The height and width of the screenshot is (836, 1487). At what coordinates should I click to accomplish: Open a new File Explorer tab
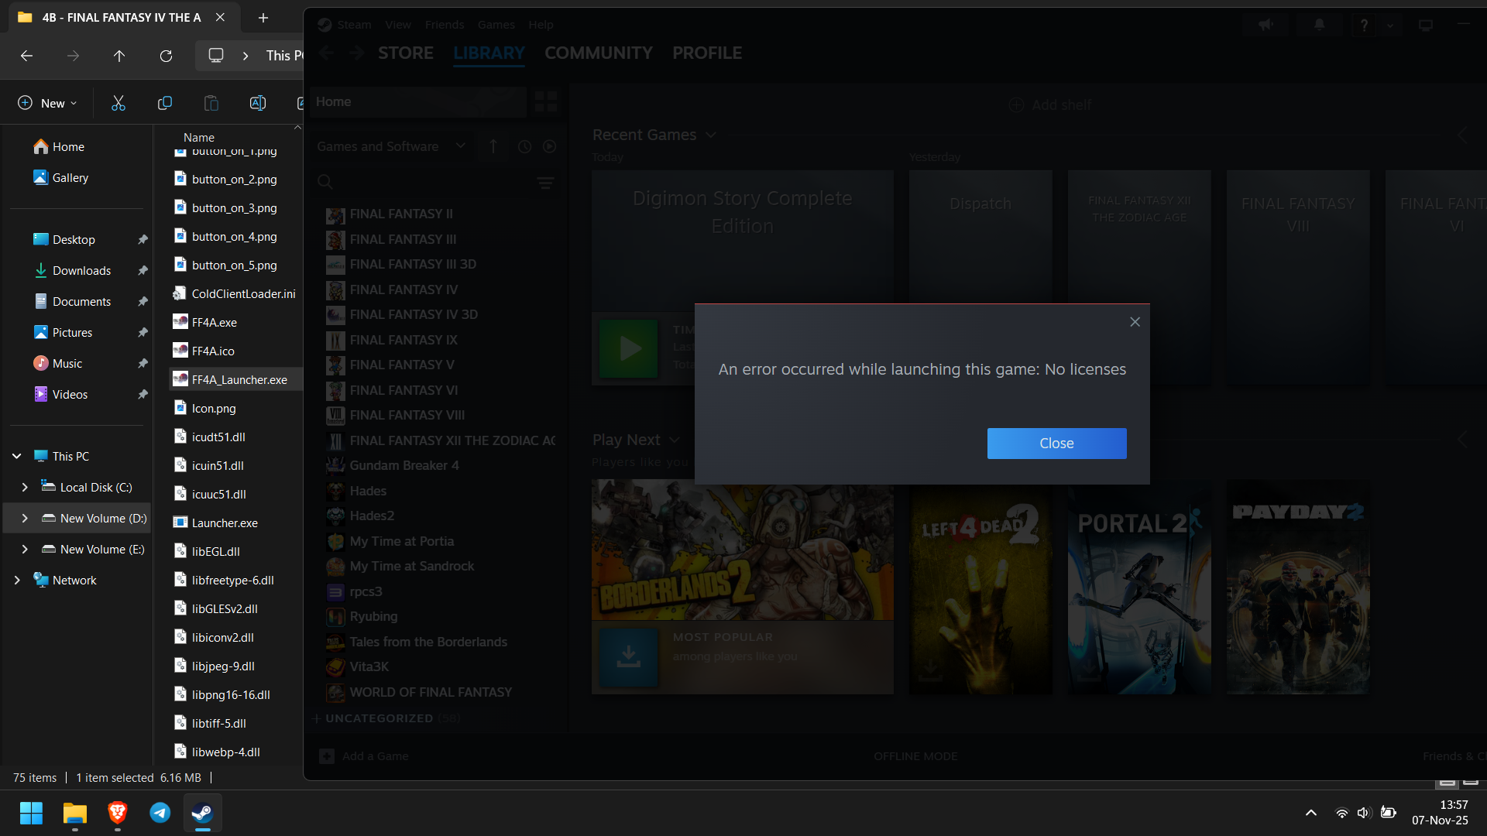click(x=263, y=17)
